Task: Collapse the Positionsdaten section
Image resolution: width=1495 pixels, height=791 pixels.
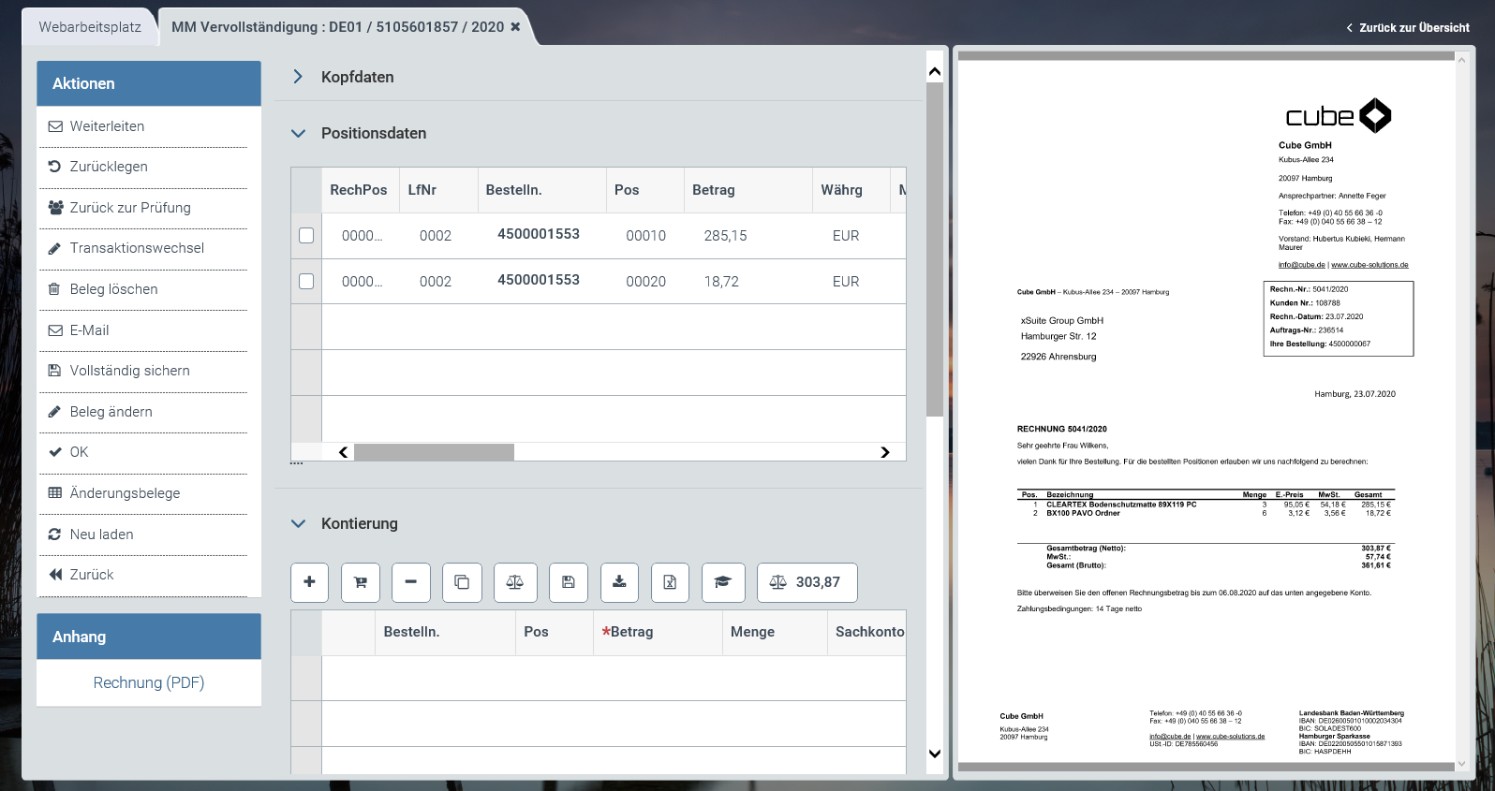Action: [x=298, y=134]
